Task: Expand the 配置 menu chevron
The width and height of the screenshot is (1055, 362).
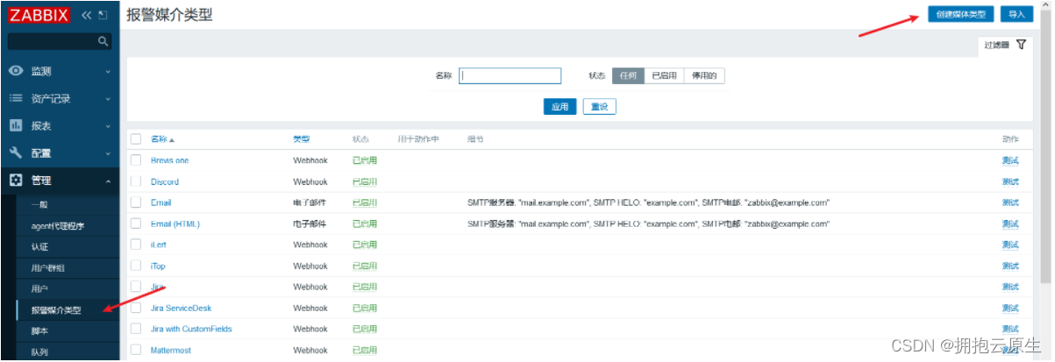Action: pos(108,153)
